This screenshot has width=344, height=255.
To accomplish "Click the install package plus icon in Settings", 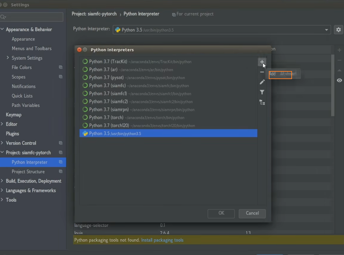I will click(x=339, y=50).
